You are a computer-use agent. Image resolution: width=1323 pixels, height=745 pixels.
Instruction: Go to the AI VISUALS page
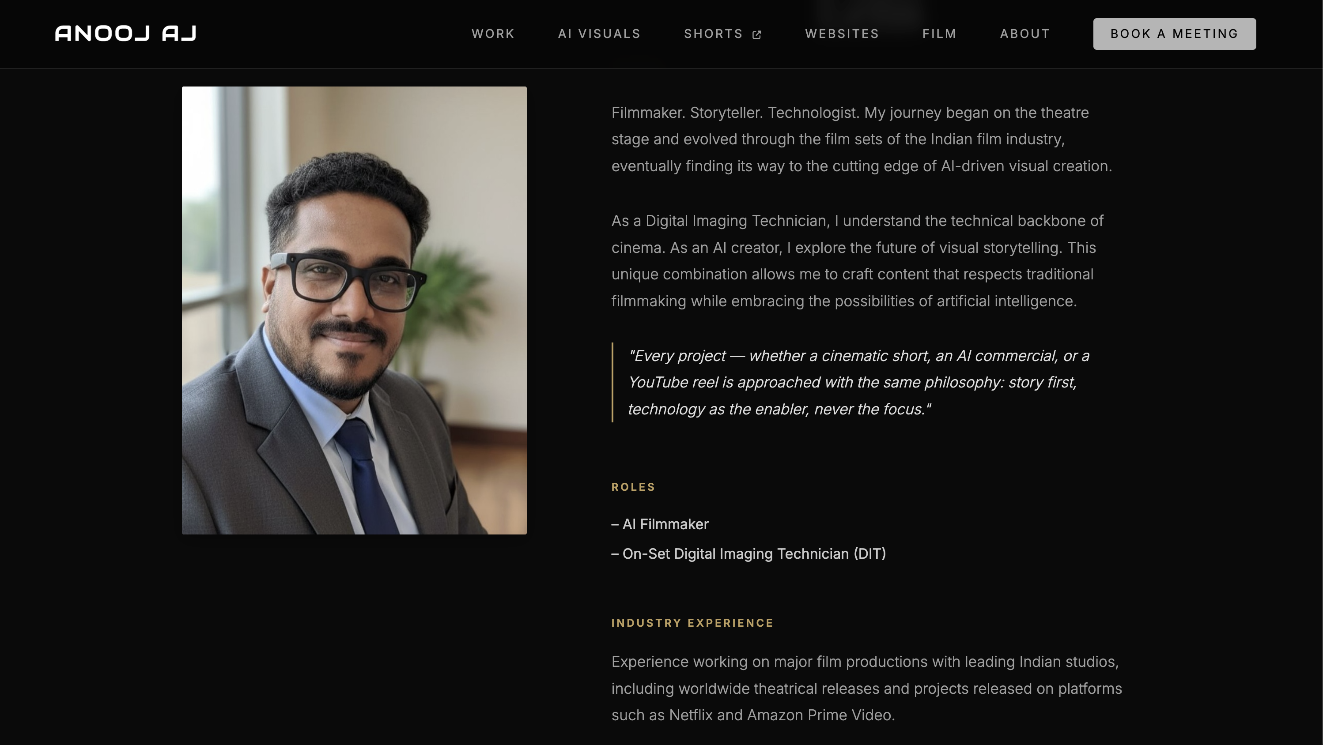[599, 34]
